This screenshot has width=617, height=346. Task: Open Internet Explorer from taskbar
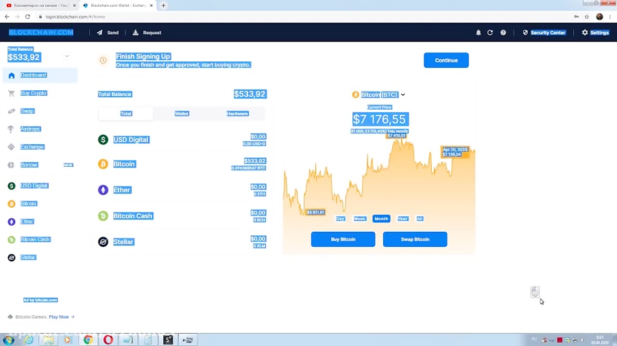pos(29,340)
